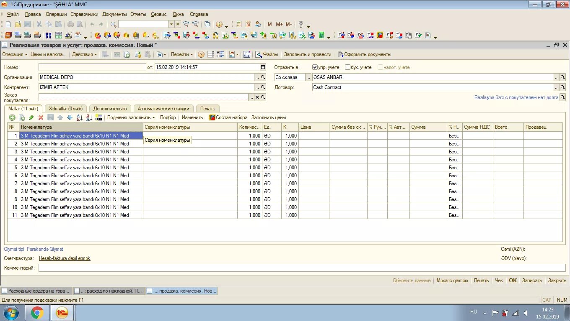The width and height of the screenshot is (570, 321).
Task: Switch to the Автоматические скидки tab
Action: click(164, 109)
